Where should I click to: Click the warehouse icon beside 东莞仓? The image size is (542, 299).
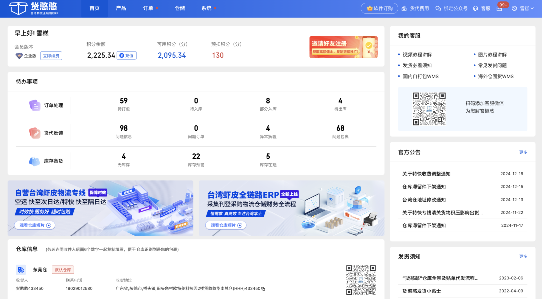pyautogui.click(x=21, y=269)
